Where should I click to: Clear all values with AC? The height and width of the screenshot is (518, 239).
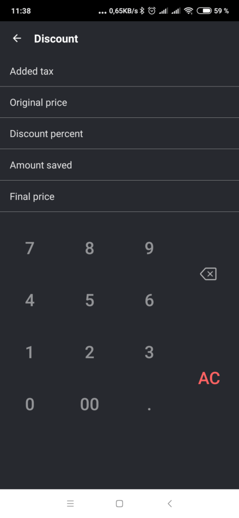[x=209, y=378]
